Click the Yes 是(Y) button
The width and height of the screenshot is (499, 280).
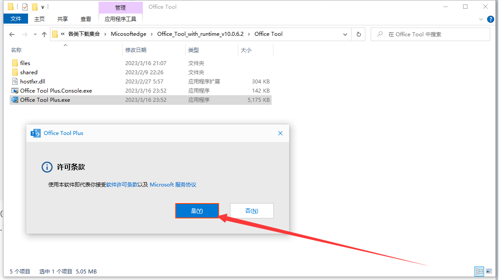click(x=197, y=211)
